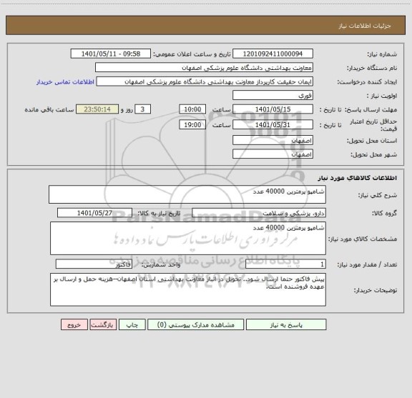
Task: Click goods specification 'مشخصات کالای مورد نیاز' text area
Action: point(188,239)
